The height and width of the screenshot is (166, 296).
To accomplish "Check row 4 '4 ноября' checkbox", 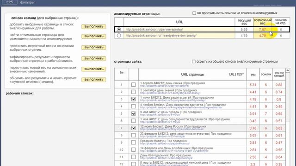I will 133,107.
